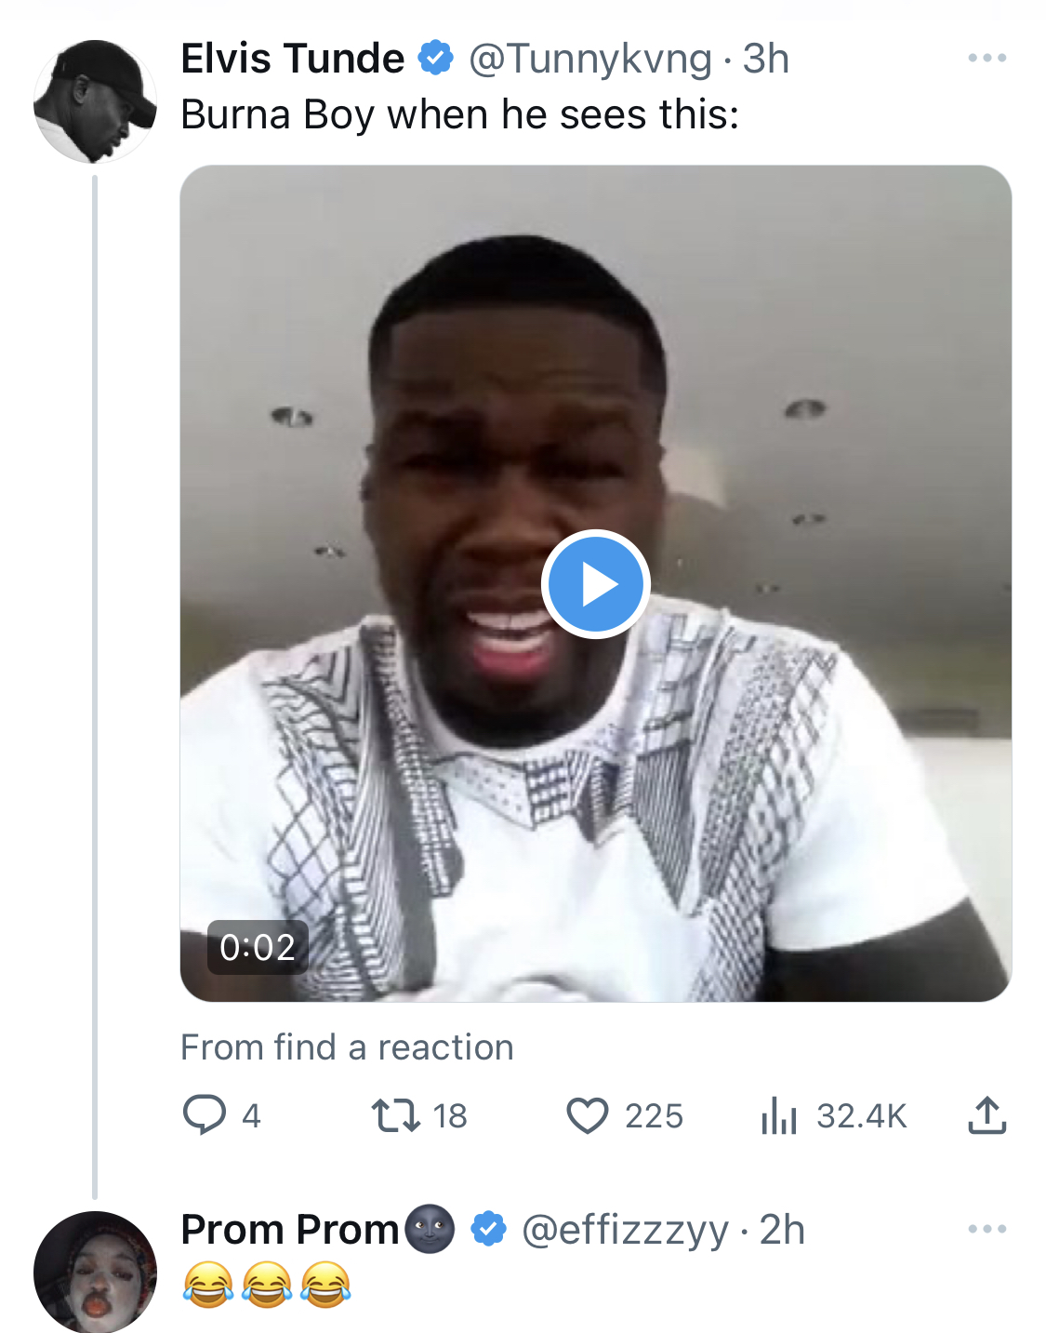Click Prom Prom display name
The height and width of the screenshot is (1333, 1046).
pyautogui.click(x=290, y=1230)
